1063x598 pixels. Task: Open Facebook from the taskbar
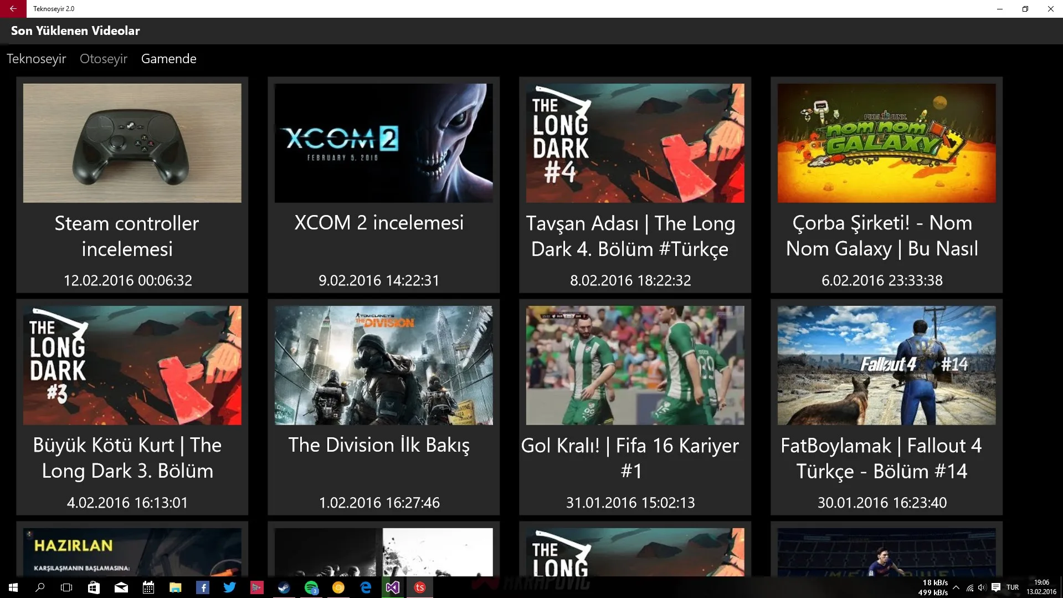[x=202, y=587]
